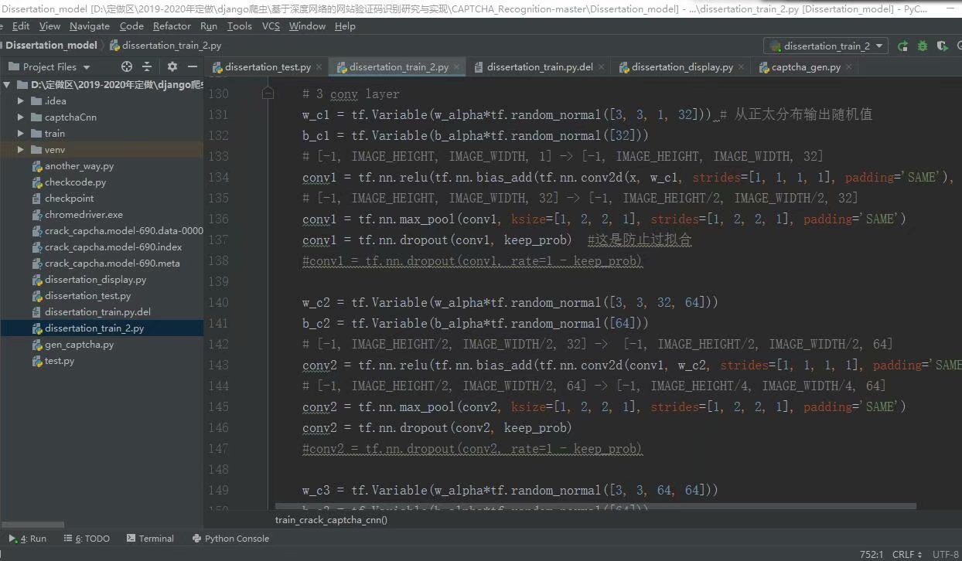Expand the venv folder

(21, 150)
